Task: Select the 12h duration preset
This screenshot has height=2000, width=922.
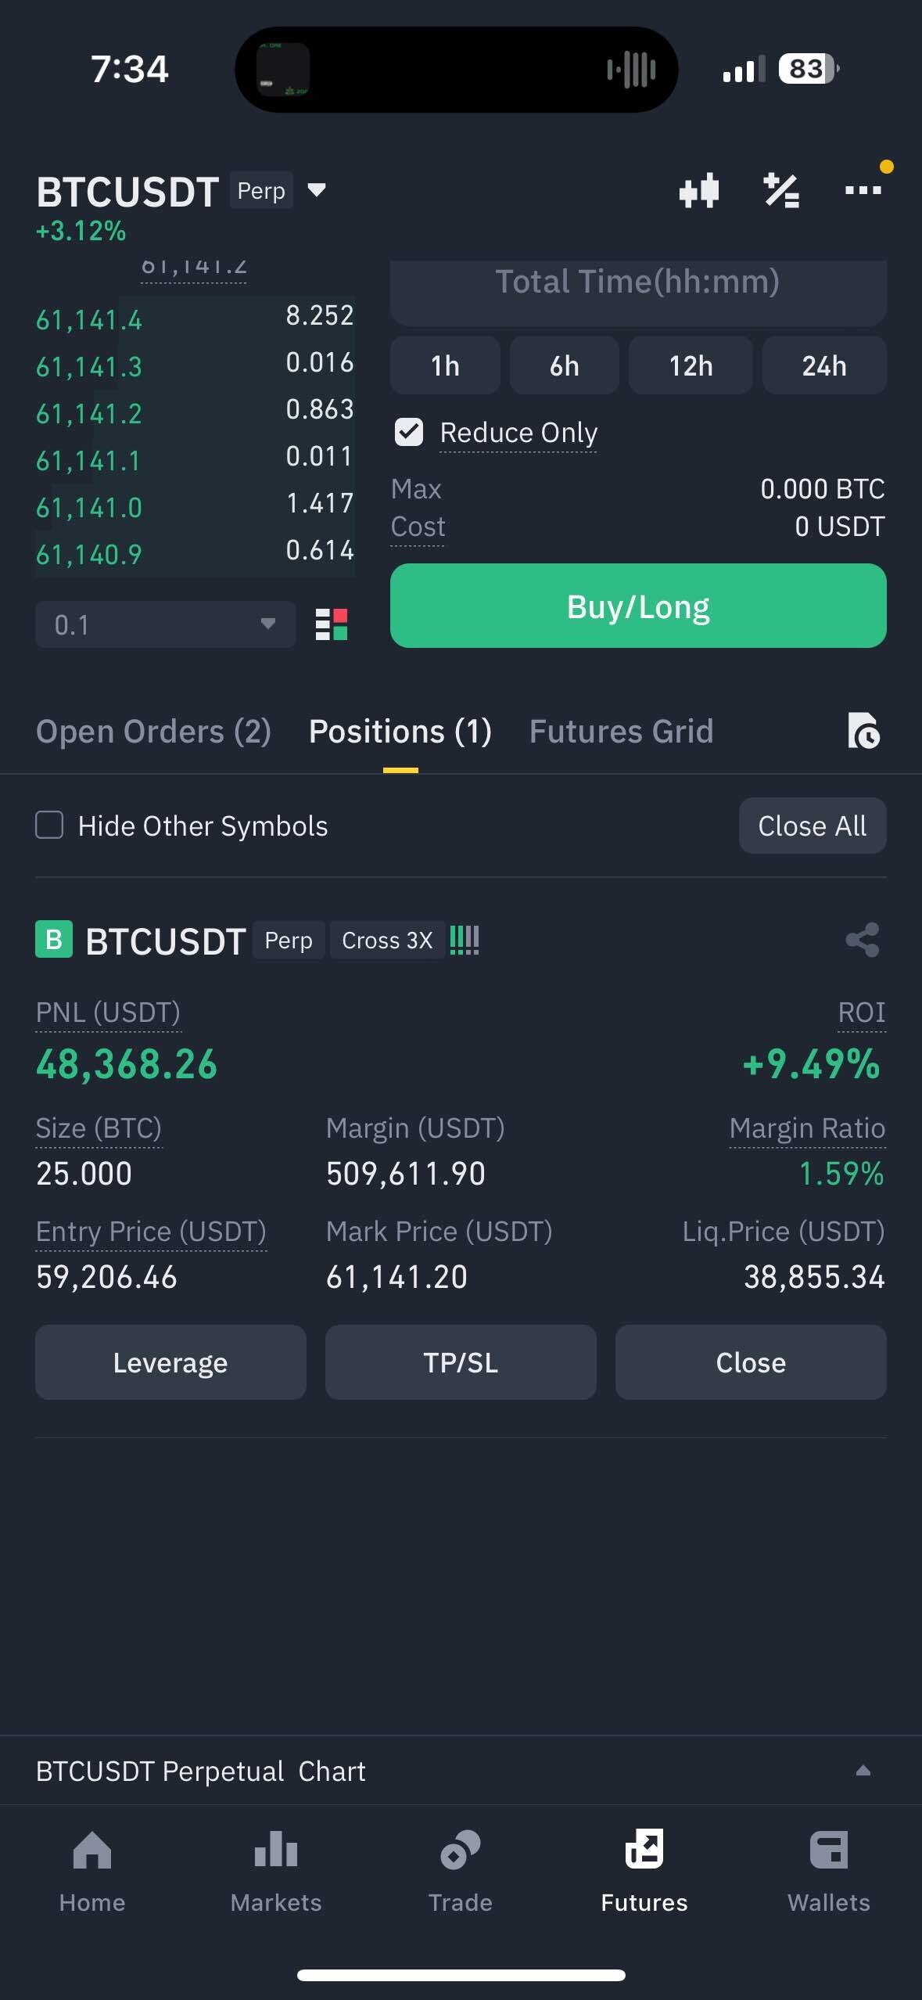Action: point(691,365)
